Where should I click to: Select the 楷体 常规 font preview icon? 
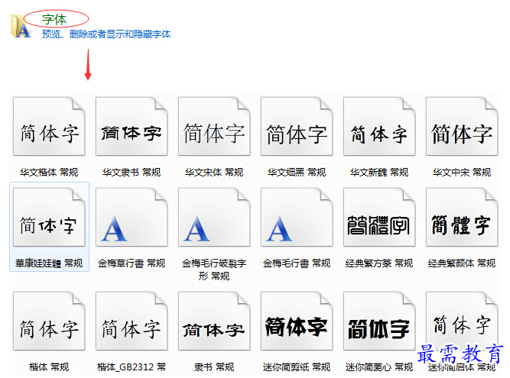49,321
